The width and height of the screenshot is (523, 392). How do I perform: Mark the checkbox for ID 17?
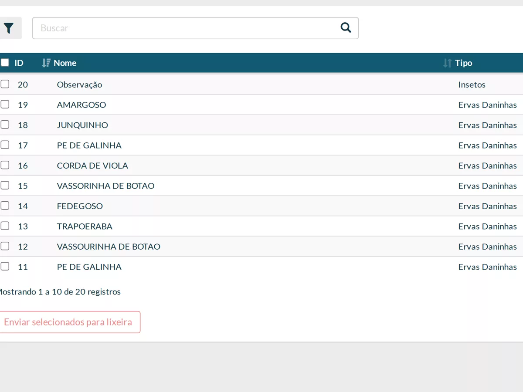tap(5, 145)
